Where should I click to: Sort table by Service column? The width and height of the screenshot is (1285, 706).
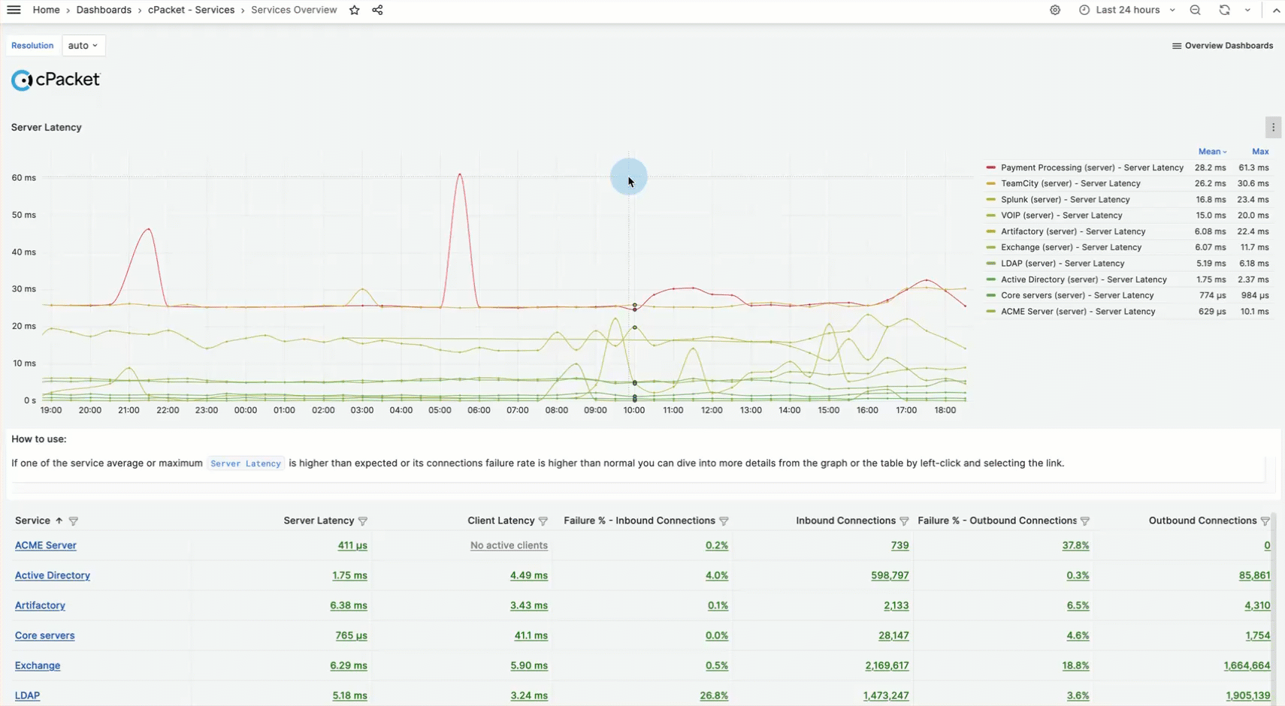pos(39,520)
